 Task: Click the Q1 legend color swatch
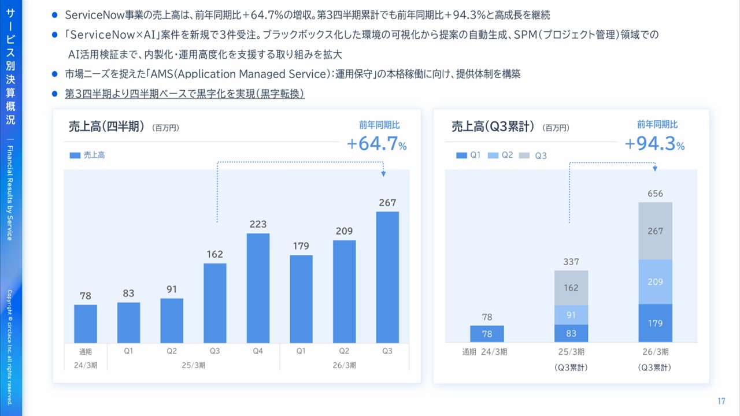tap(461, 155)
